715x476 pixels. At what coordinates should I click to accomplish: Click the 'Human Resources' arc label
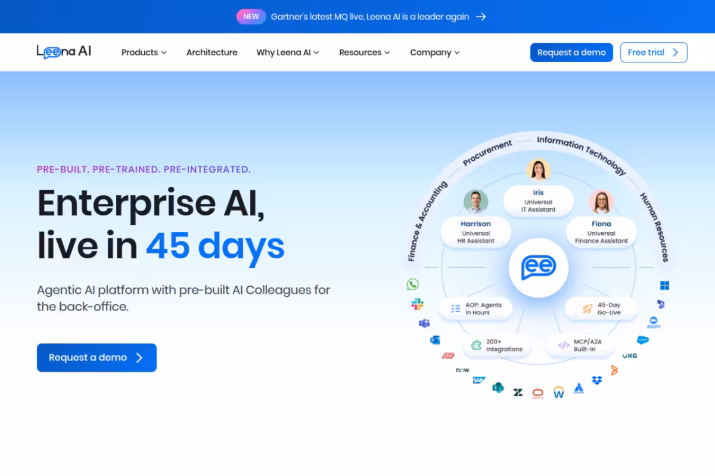click(655, 227)
